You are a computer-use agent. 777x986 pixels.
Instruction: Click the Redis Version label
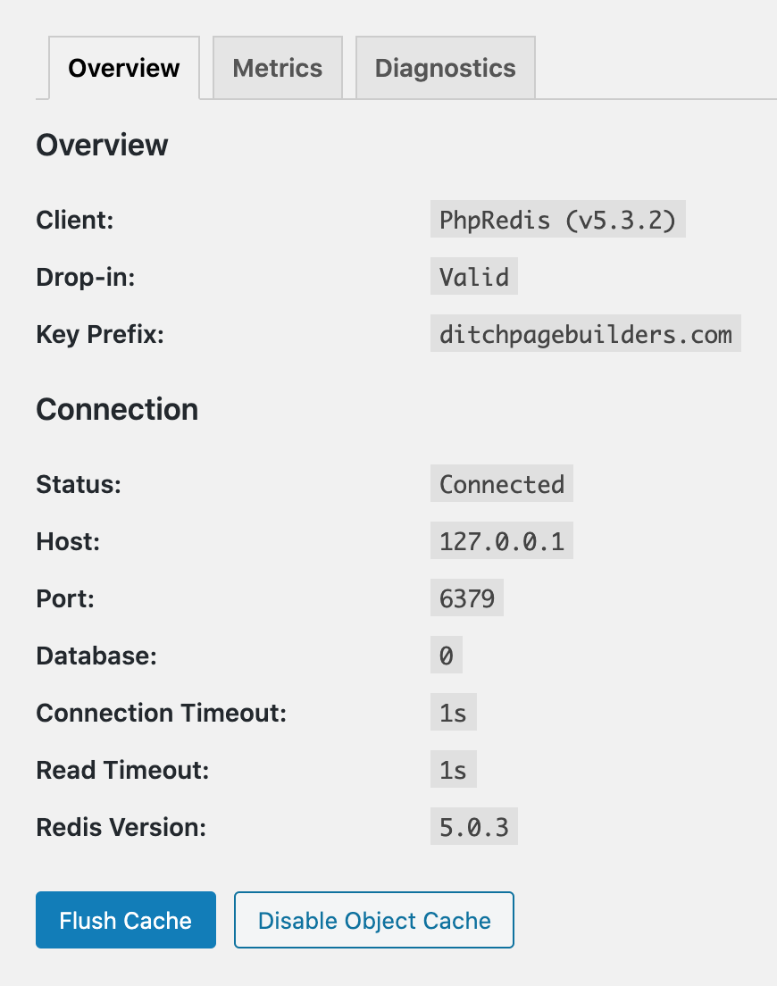pos(121,827)
